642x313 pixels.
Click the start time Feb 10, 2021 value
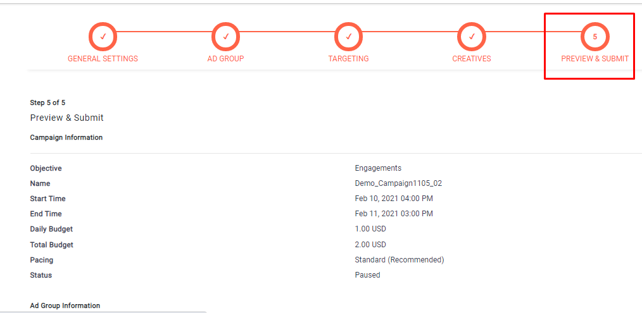[x=394, y=199]
